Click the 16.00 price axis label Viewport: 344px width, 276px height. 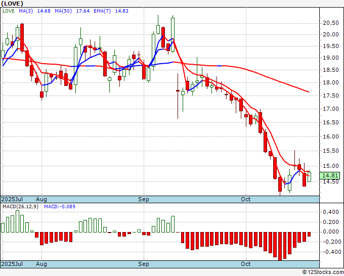[331, 136]
